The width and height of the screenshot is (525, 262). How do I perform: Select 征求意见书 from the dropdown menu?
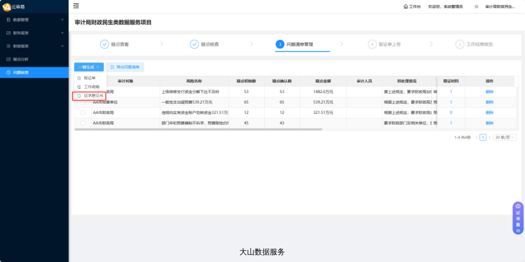coord(90,96)
